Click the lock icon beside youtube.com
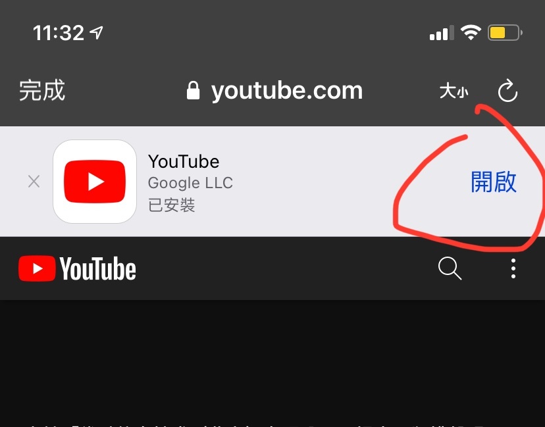This screenshot has height=427, width=545. click(194, 91)
